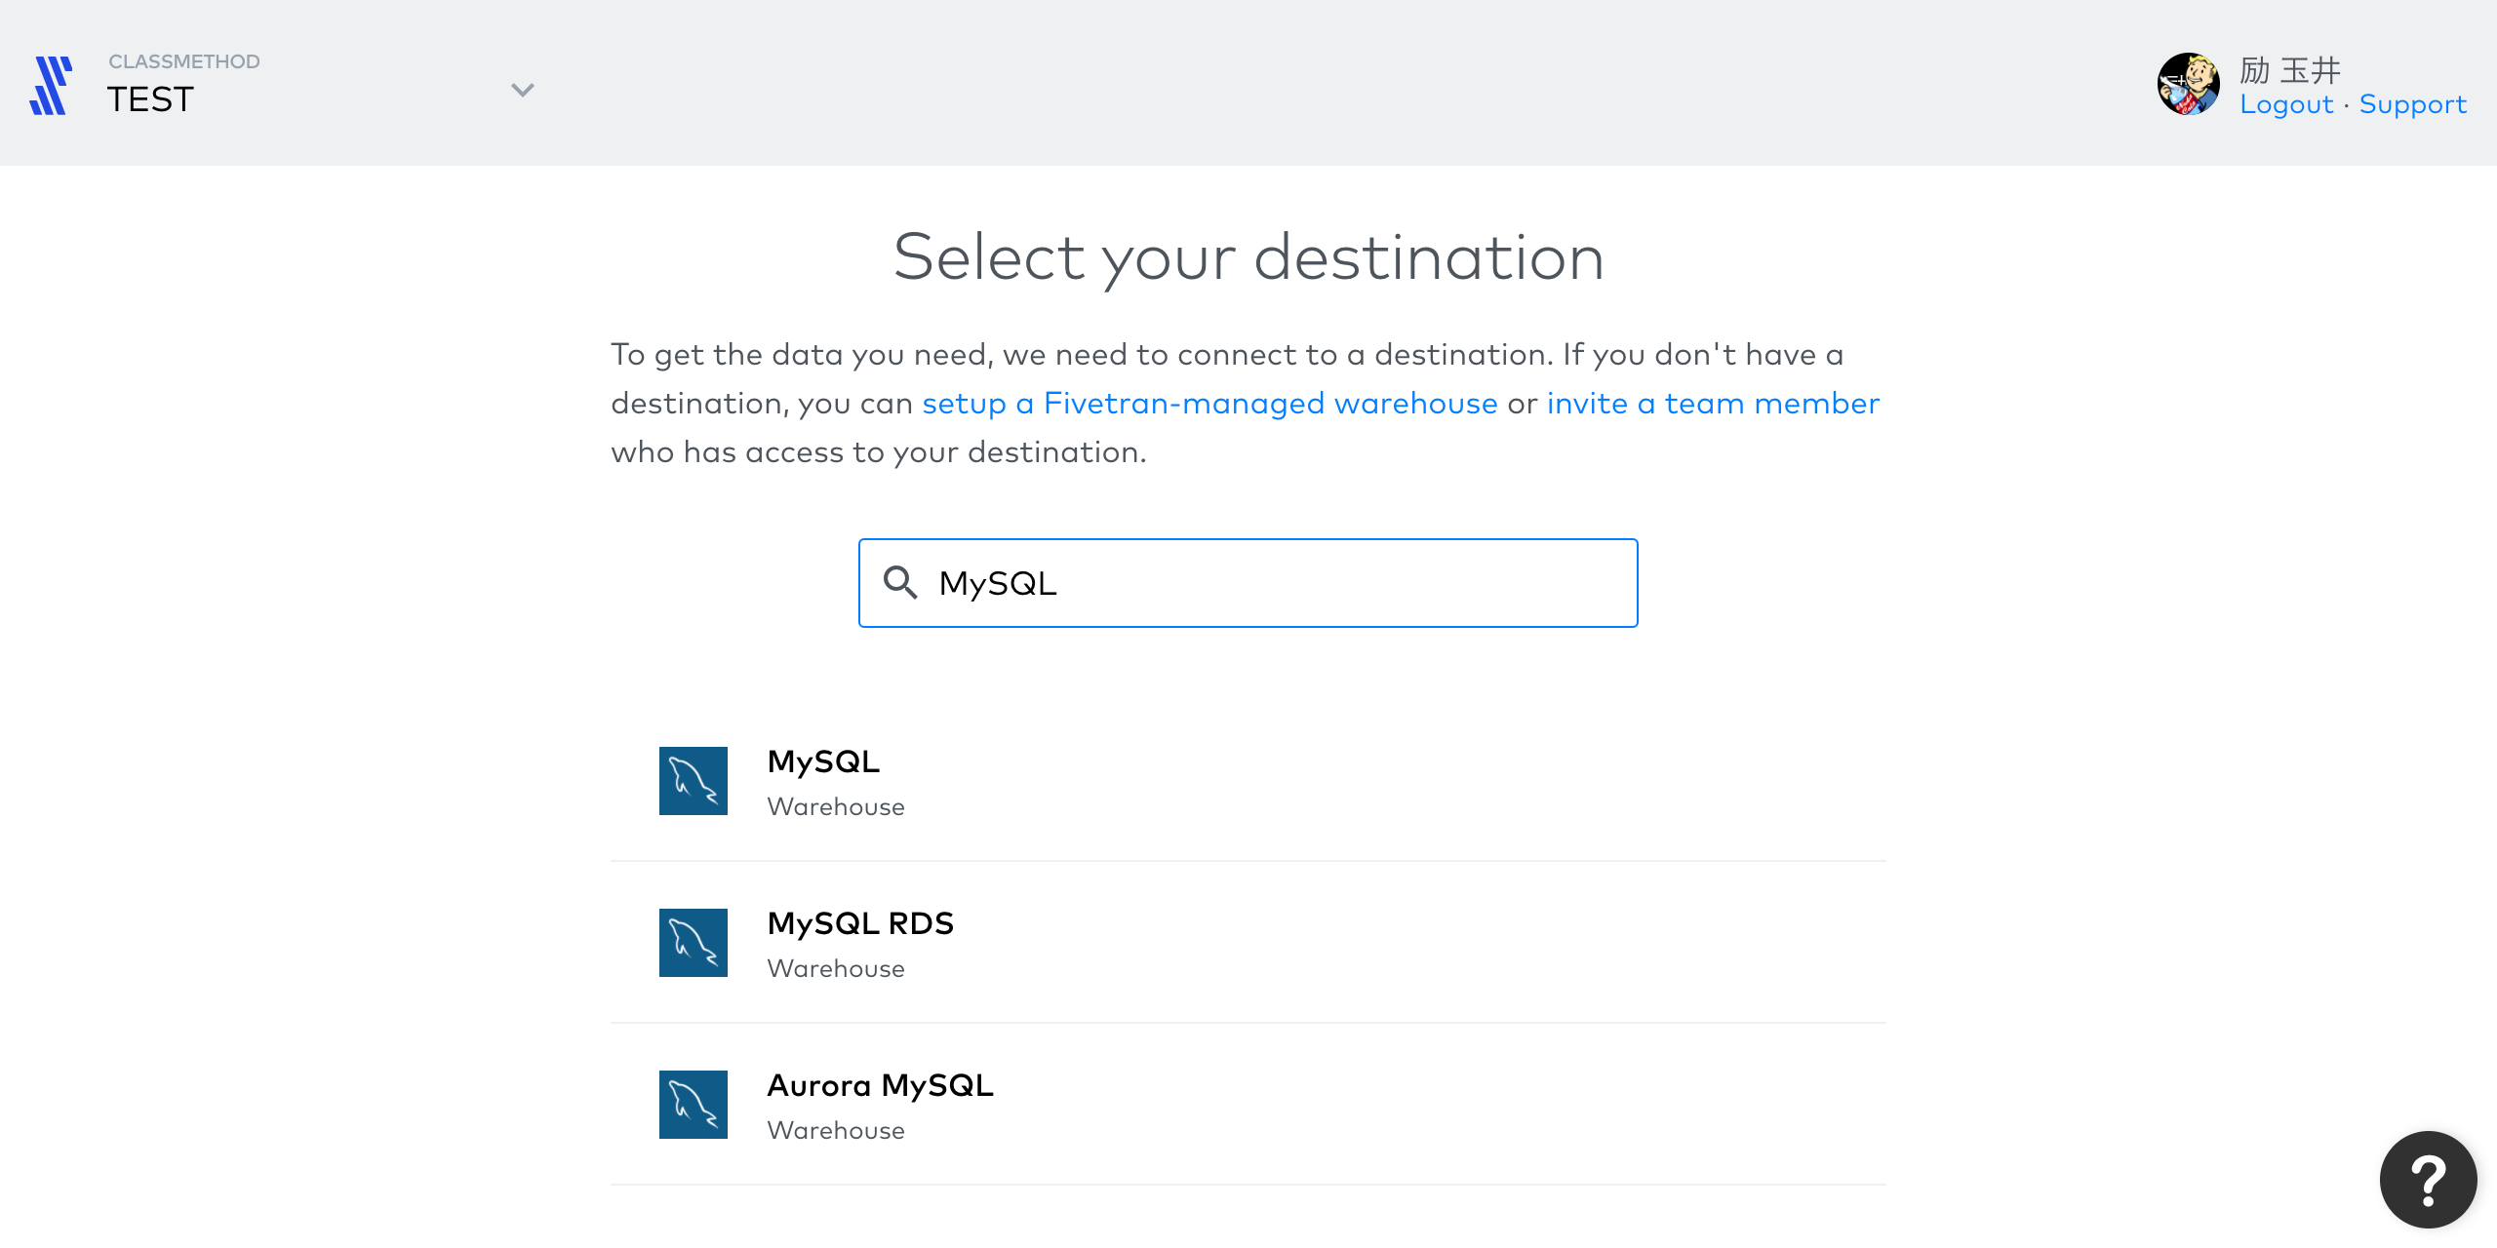This screenshot has width=2497, height=1248.
Task: Click the Support link
Action: (2412, 103)
